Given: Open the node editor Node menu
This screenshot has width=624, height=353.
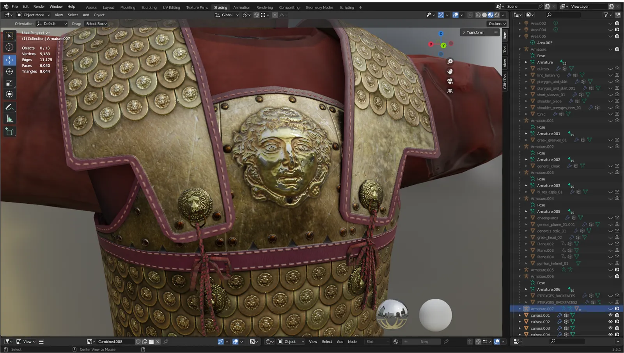Looking at the screenshot, I should (352, 342).
